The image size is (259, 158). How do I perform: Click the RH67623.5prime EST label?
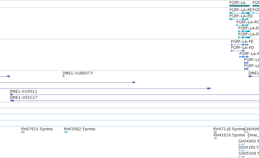37,129
